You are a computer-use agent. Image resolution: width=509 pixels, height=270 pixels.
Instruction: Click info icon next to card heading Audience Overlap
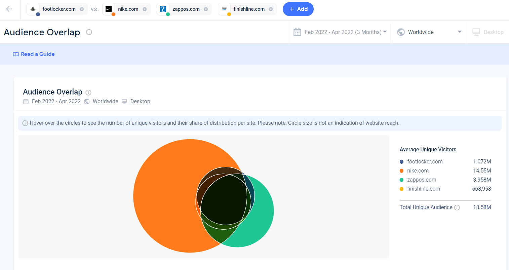(88, 92)
